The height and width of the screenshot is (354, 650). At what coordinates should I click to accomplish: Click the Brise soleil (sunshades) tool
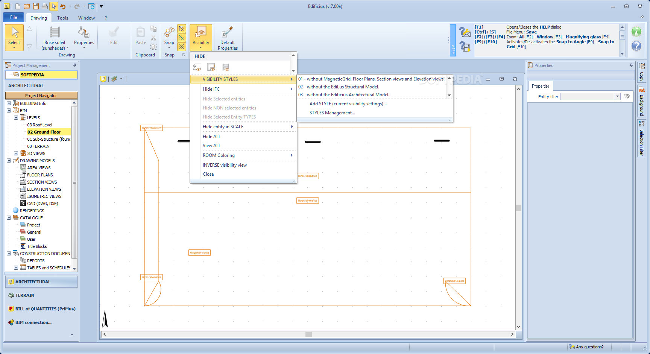(55, 38)
